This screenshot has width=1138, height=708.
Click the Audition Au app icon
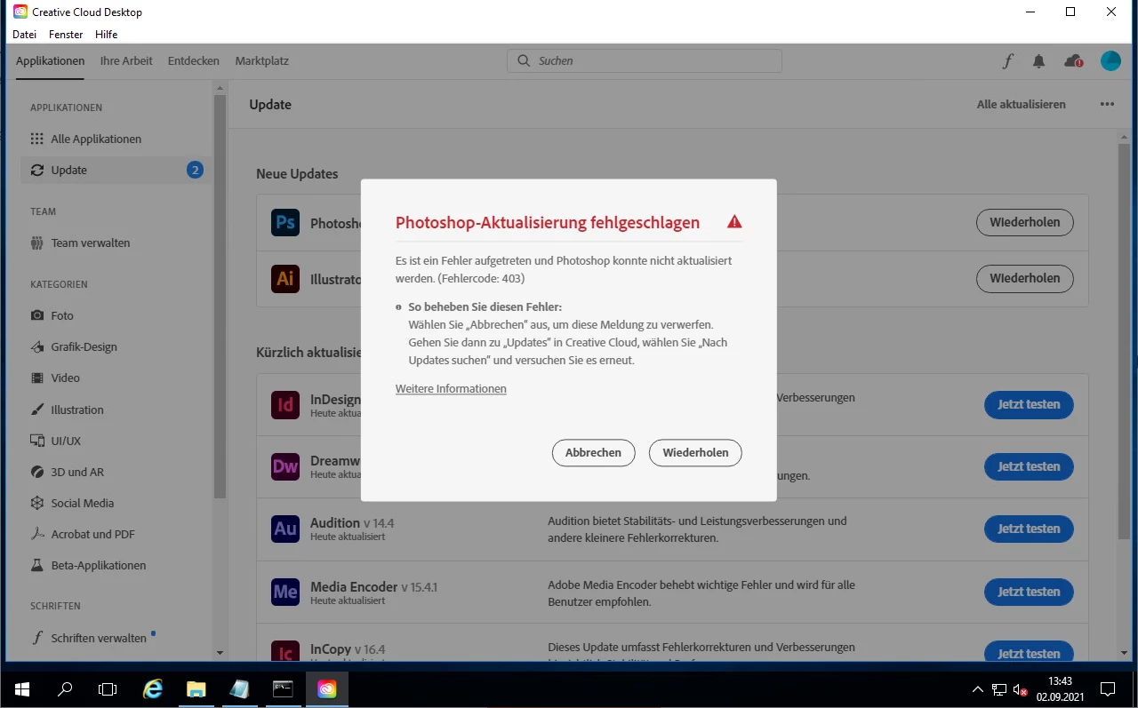(x=285, y=529)
